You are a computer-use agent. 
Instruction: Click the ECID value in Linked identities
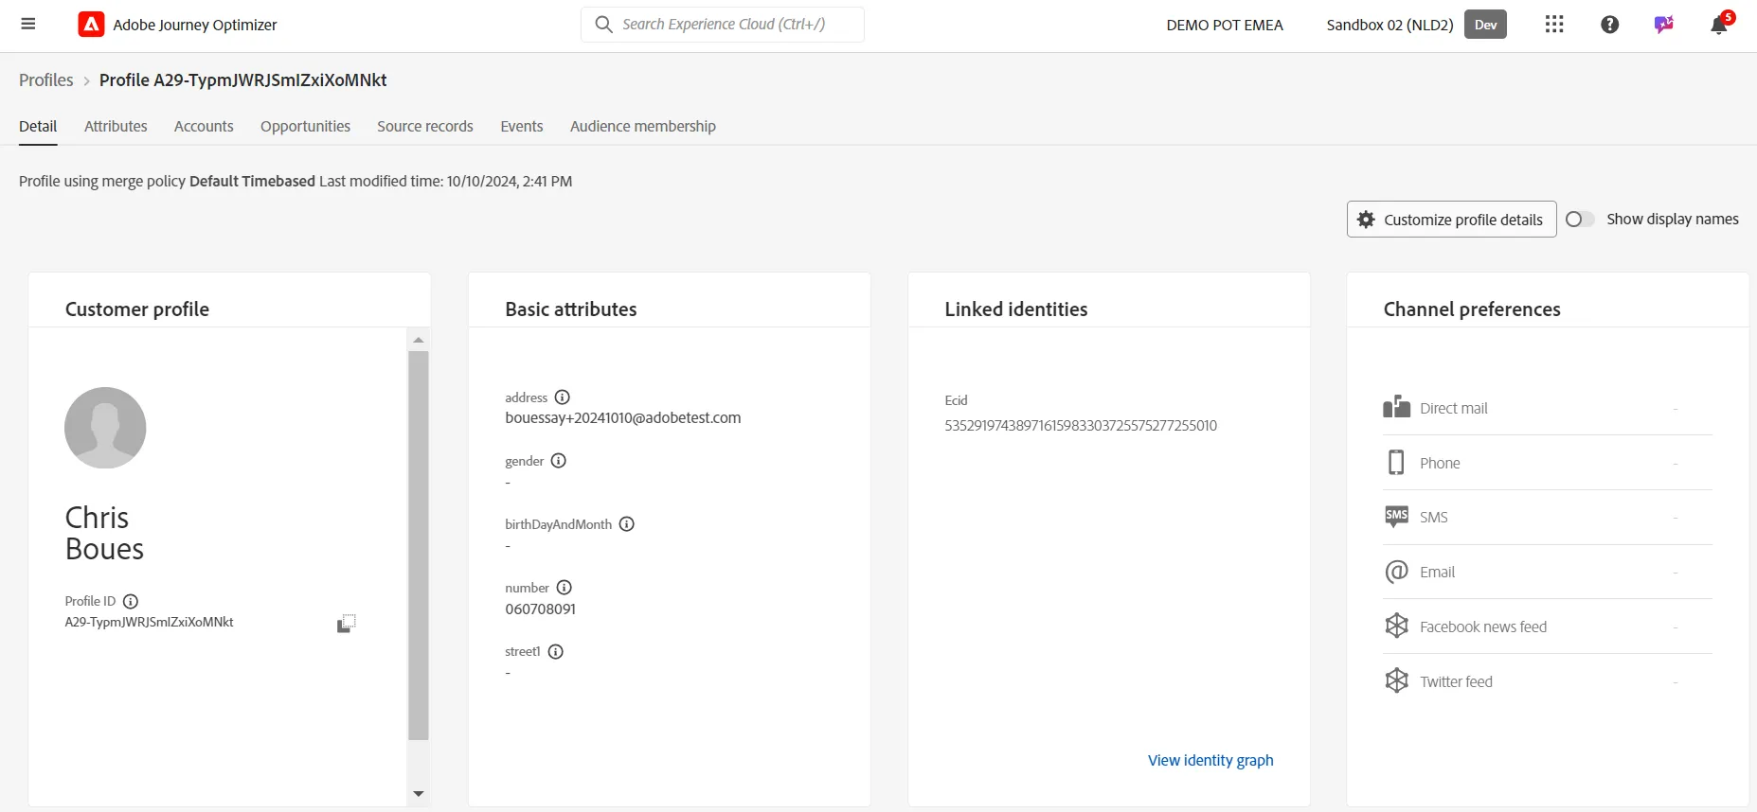click(1081, 426)
